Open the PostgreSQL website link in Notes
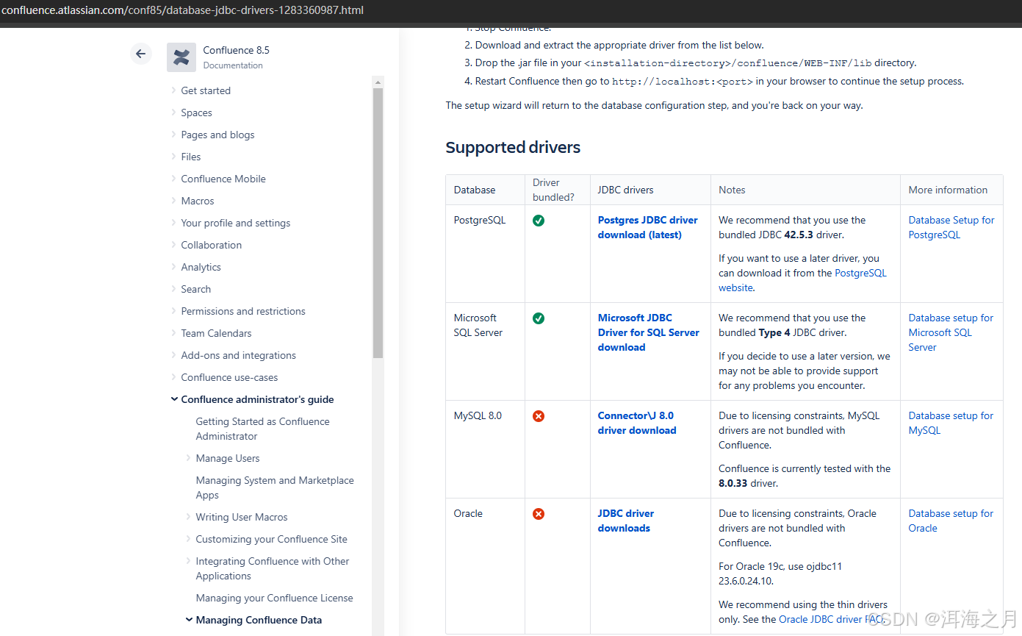Image resolution: width=1022 pixels, height=636 pixels. pyautogui.click(x=860, y=272)
